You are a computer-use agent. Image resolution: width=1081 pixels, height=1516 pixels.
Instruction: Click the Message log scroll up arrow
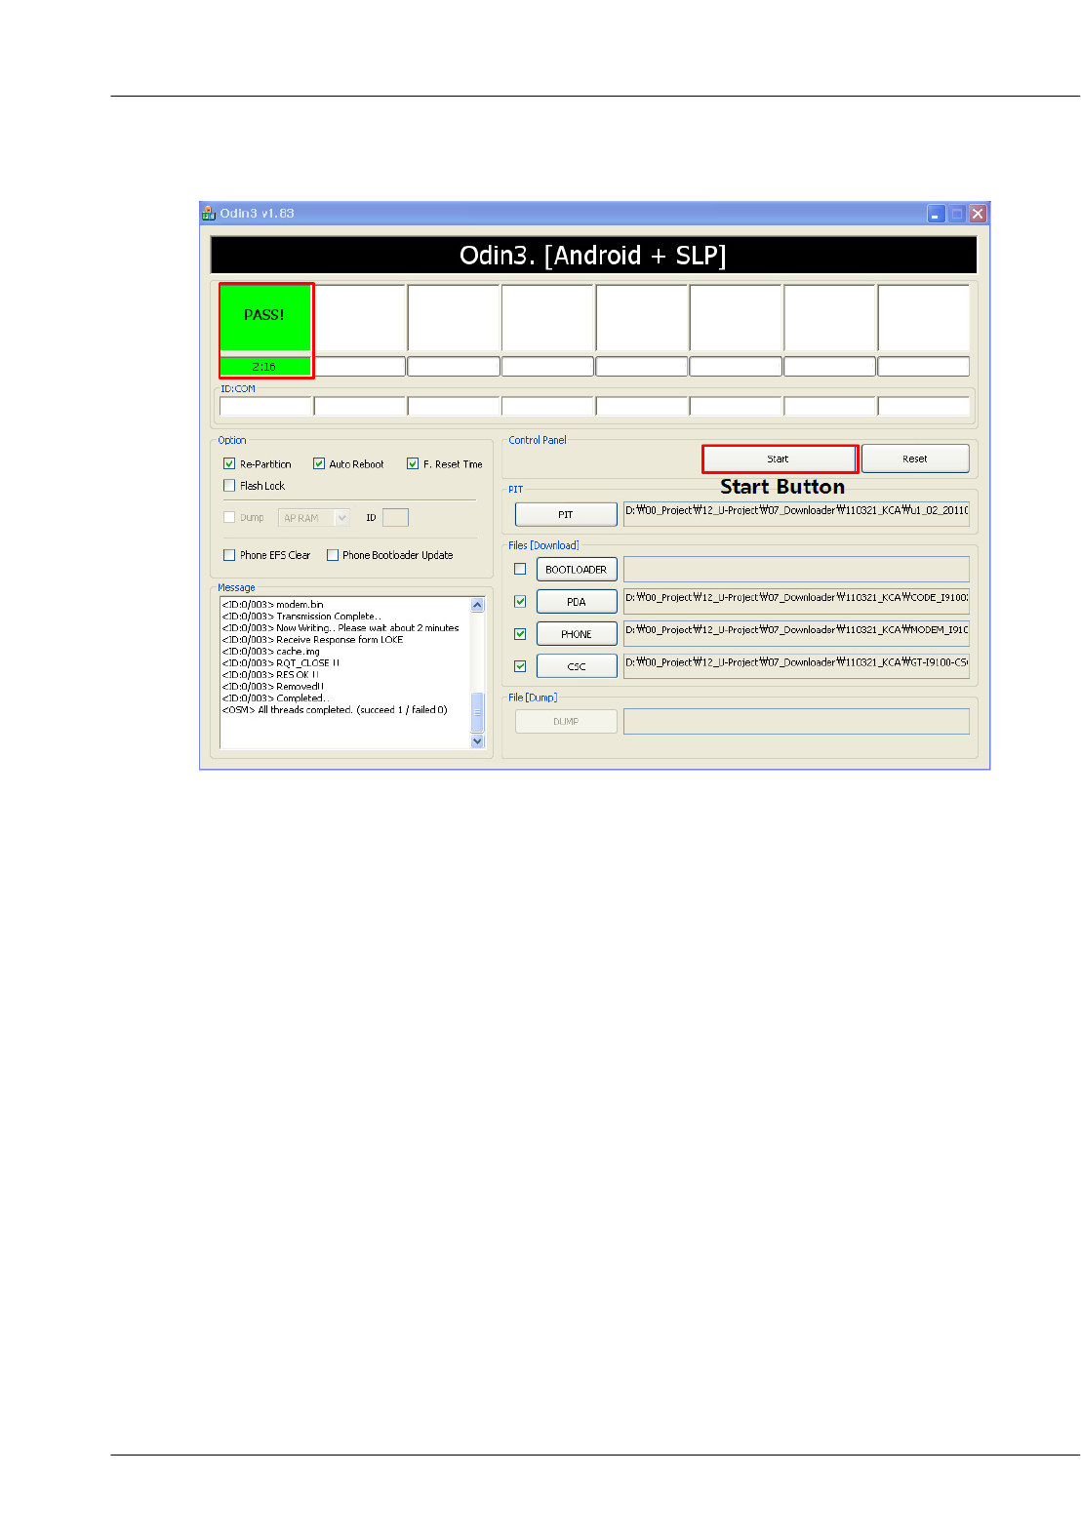(x=477, y=605)
